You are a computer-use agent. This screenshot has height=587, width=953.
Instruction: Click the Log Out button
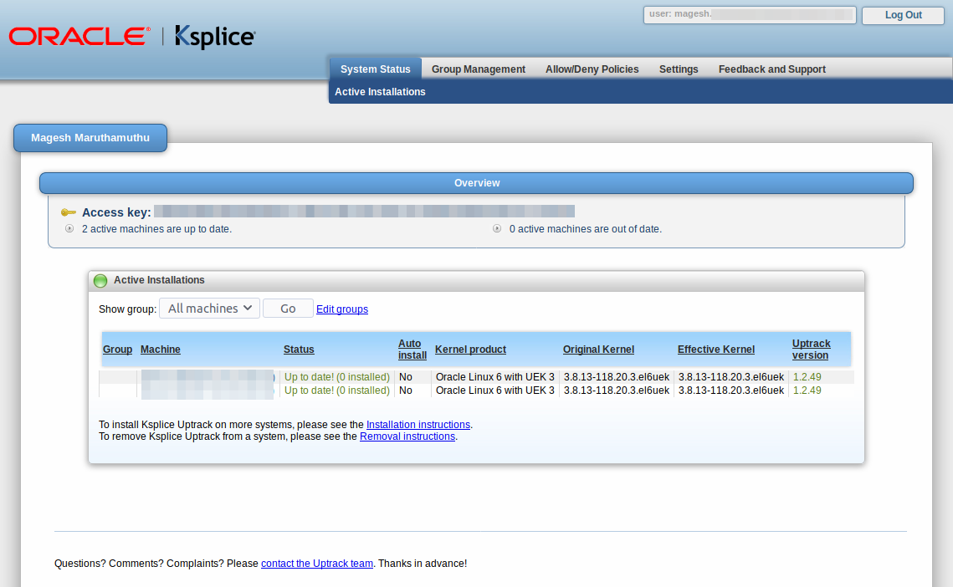point(903,15)
